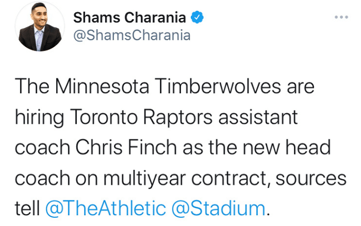Click the word 'tell' before the mentions
This screenshot has height=226, width=361.
(27, 208)
